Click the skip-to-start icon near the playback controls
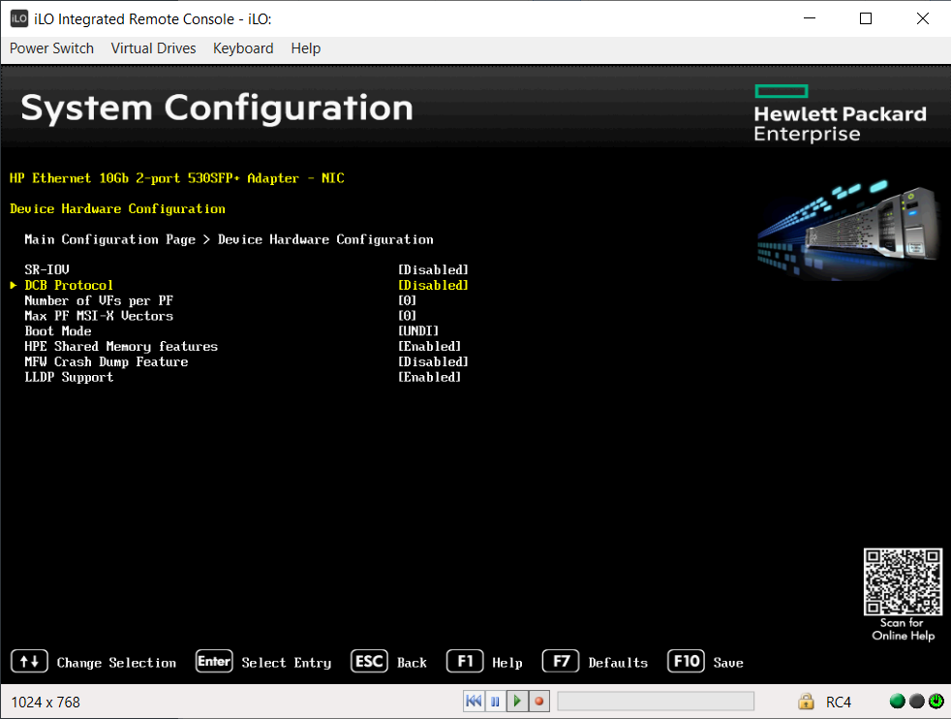951x719 pixels. [474, 701]
